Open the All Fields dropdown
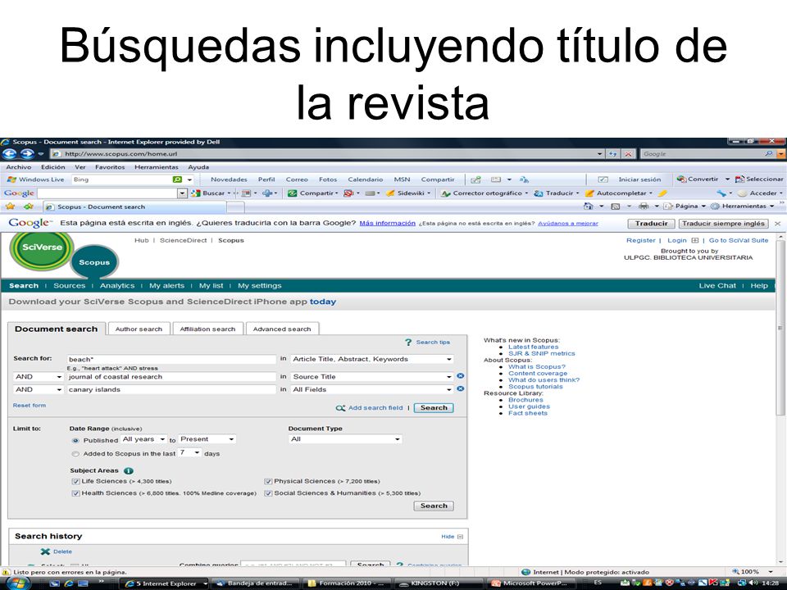 tap(372, 389)
